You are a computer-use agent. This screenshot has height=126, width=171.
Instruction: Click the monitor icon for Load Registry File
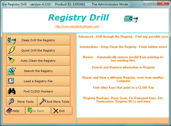coord(11,81)
